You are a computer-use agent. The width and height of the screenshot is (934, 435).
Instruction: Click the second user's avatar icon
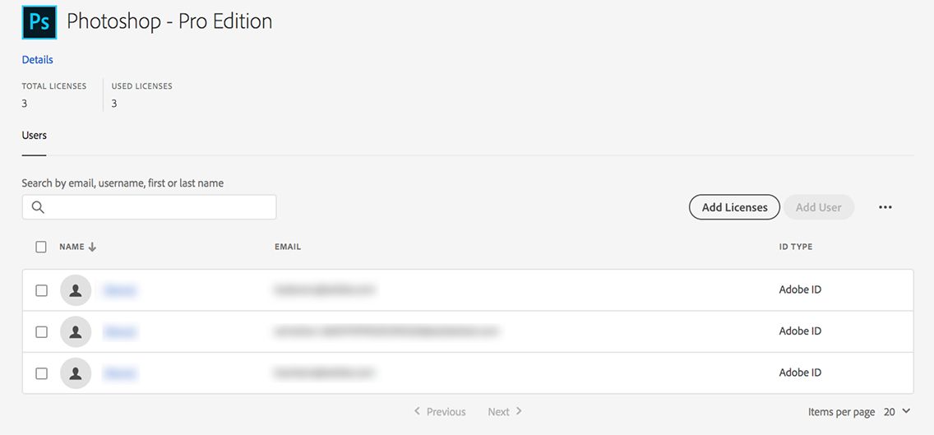click(x=76, y=331)
